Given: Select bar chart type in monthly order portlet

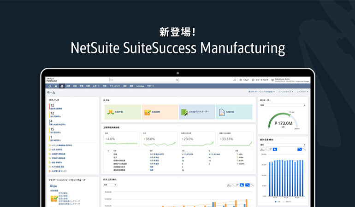Looking at the screenshot, I should (237, 185).
